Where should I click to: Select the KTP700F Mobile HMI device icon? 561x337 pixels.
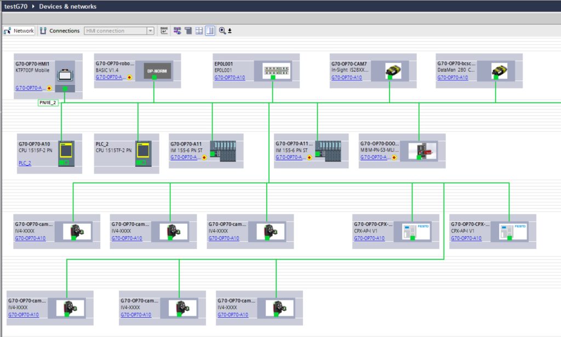tap(65, 71)
